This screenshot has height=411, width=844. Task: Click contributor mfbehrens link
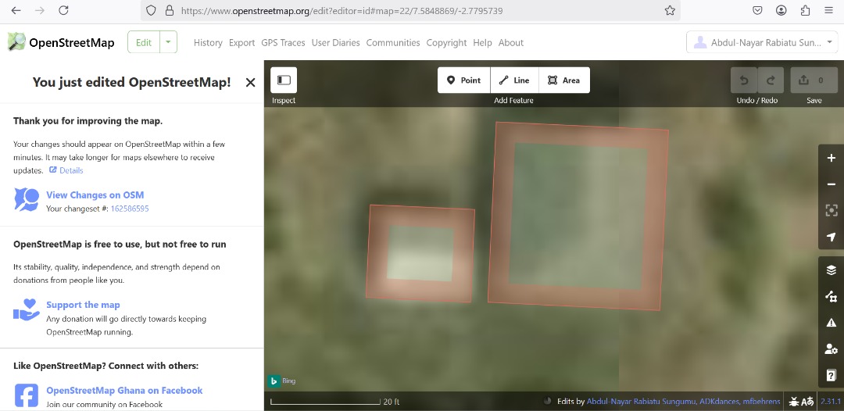pos(761,402)
